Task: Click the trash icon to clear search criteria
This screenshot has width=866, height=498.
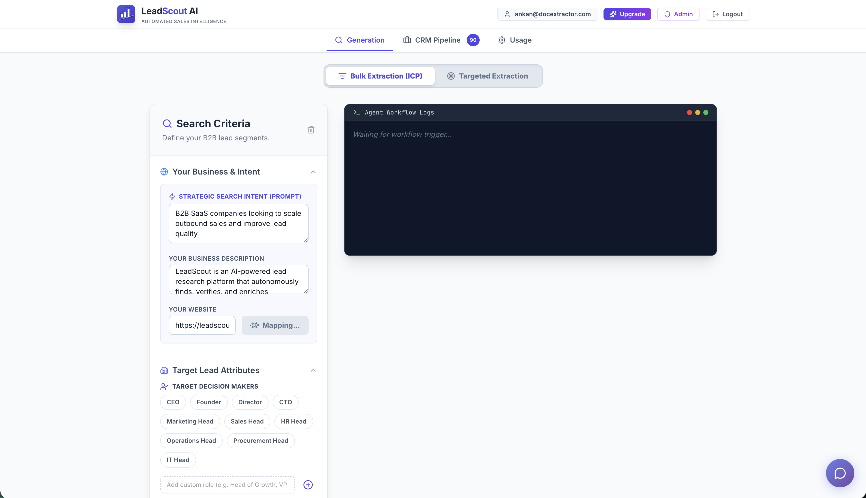Action: [x=311, y=130]
